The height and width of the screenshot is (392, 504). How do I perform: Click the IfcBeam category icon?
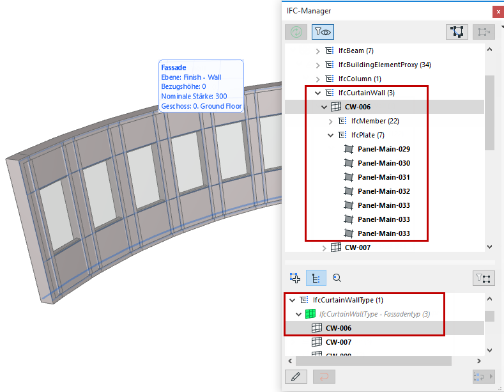[330, 51]
